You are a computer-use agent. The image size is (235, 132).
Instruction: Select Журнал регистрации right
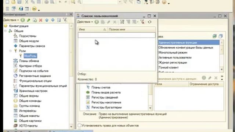click(x=173, y=63)
